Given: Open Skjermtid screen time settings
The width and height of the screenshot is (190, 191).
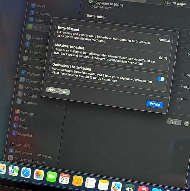Looking at the screenshot, I should (x=22, y=134).
